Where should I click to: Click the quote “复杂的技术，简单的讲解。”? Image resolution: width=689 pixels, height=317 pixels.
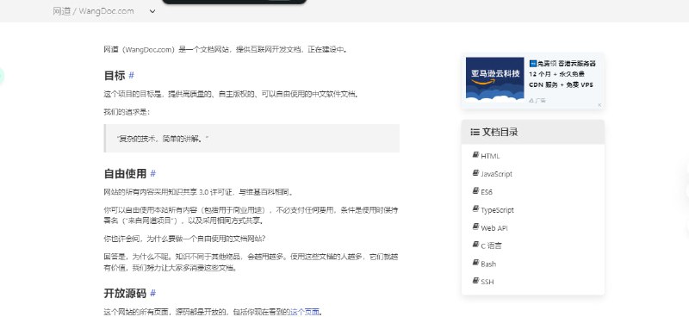tap(163, 139)
